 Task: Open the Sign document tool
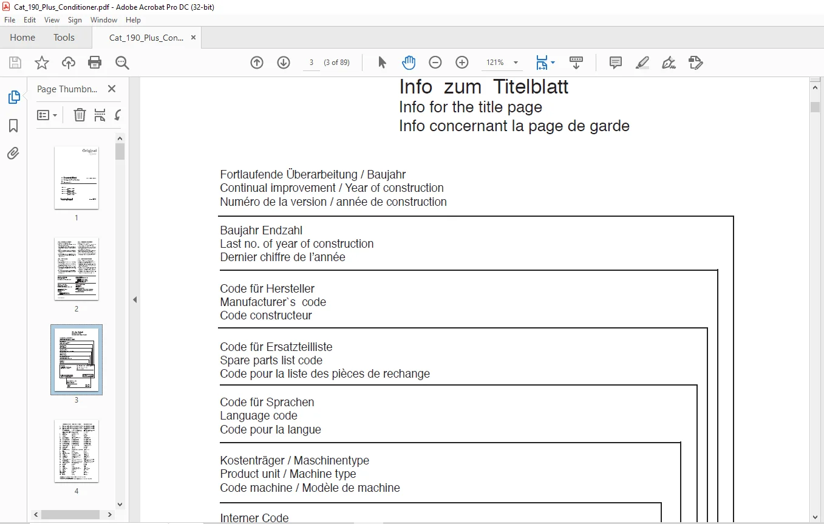pos(669,63)
